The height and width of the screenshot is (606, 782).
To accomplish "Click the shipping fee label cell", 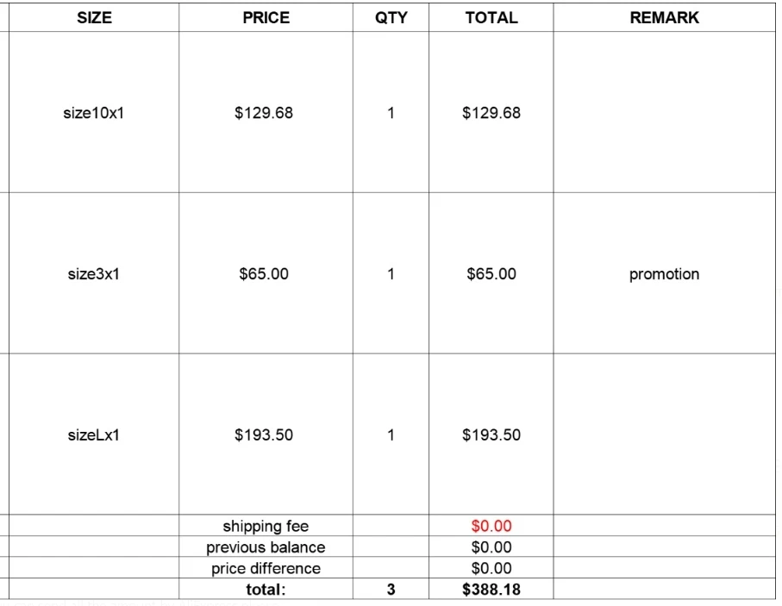I will pos(266,526).
